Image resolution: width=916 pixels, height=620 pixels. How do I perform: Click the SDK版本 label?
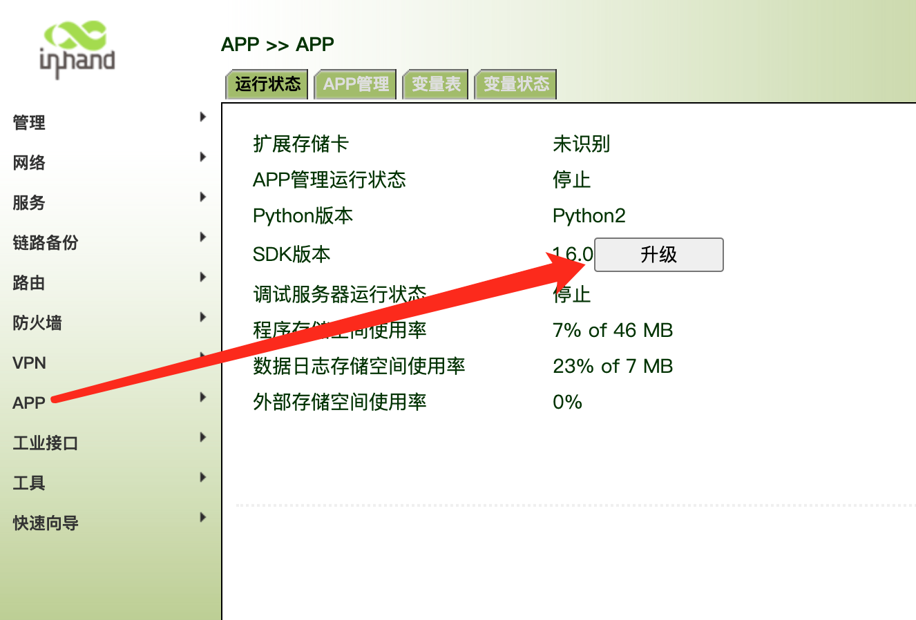tap(292, 254)
